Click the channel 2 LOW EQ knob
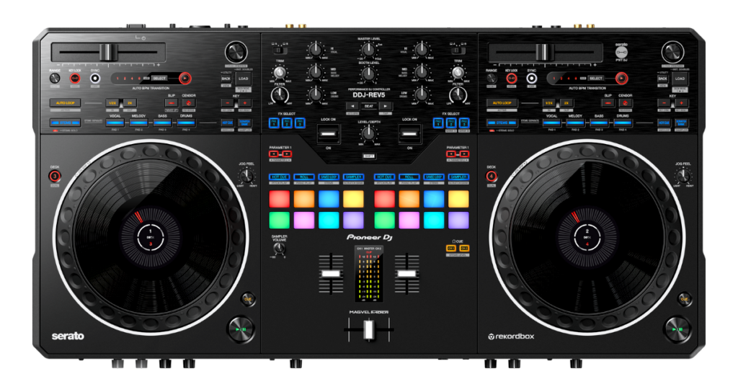The width and height of the screenshot is (738, 392). pyautogui.click(x=422, y=94)
